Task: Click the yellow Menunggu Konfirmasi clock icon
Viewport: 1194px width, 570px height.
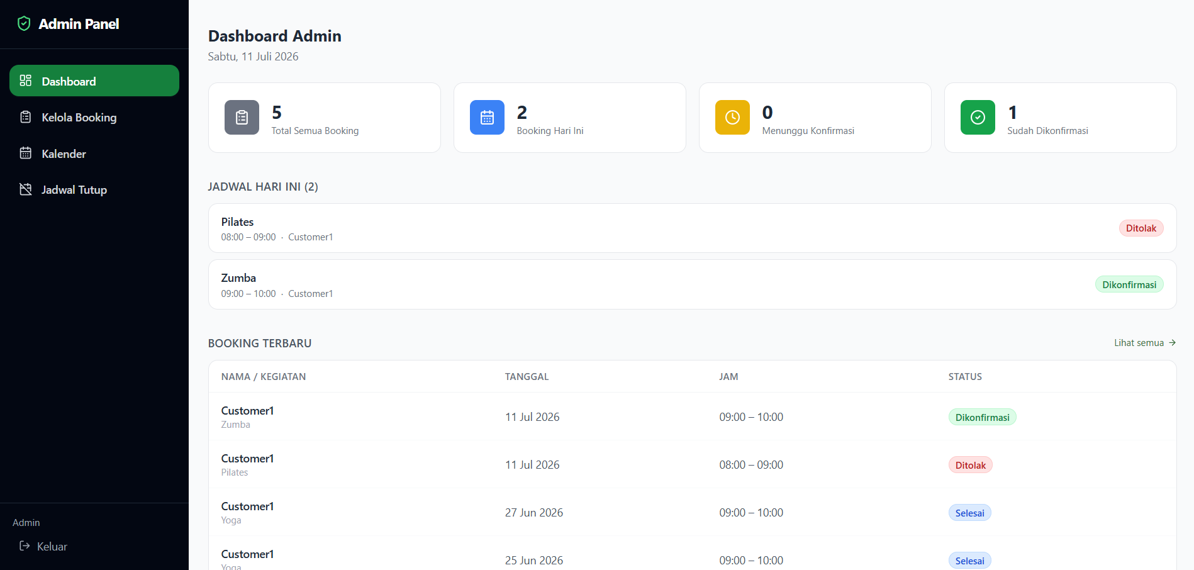Action: (732, 118)
